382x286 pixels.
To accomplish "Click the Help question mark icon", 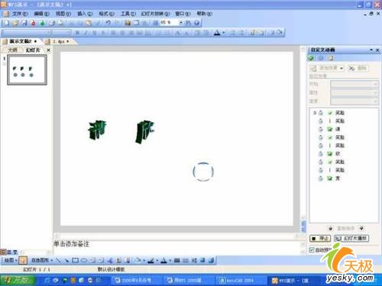I will (196, 23).
